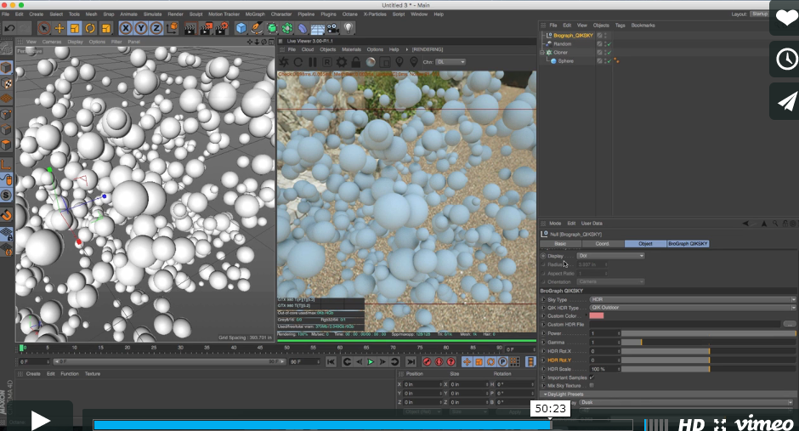Select the Rotate tool
This screenshot has height=431, width=799.
(x=90, y=28)
